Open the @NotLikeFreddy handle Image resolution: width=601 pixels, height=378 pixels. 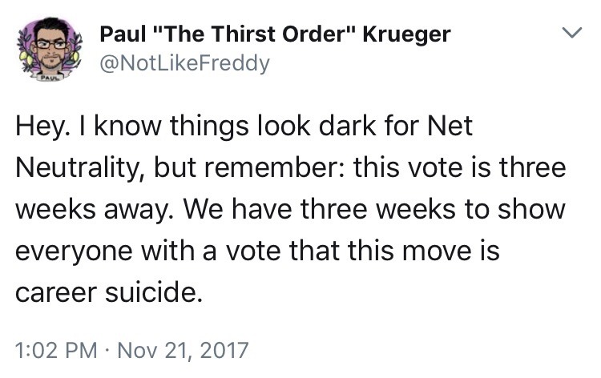tap(184, 62)
